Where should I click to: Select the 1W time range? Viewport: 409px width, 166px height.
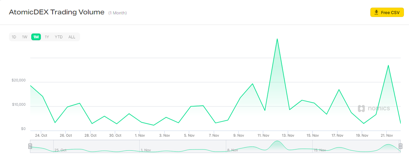click(25, 37)
